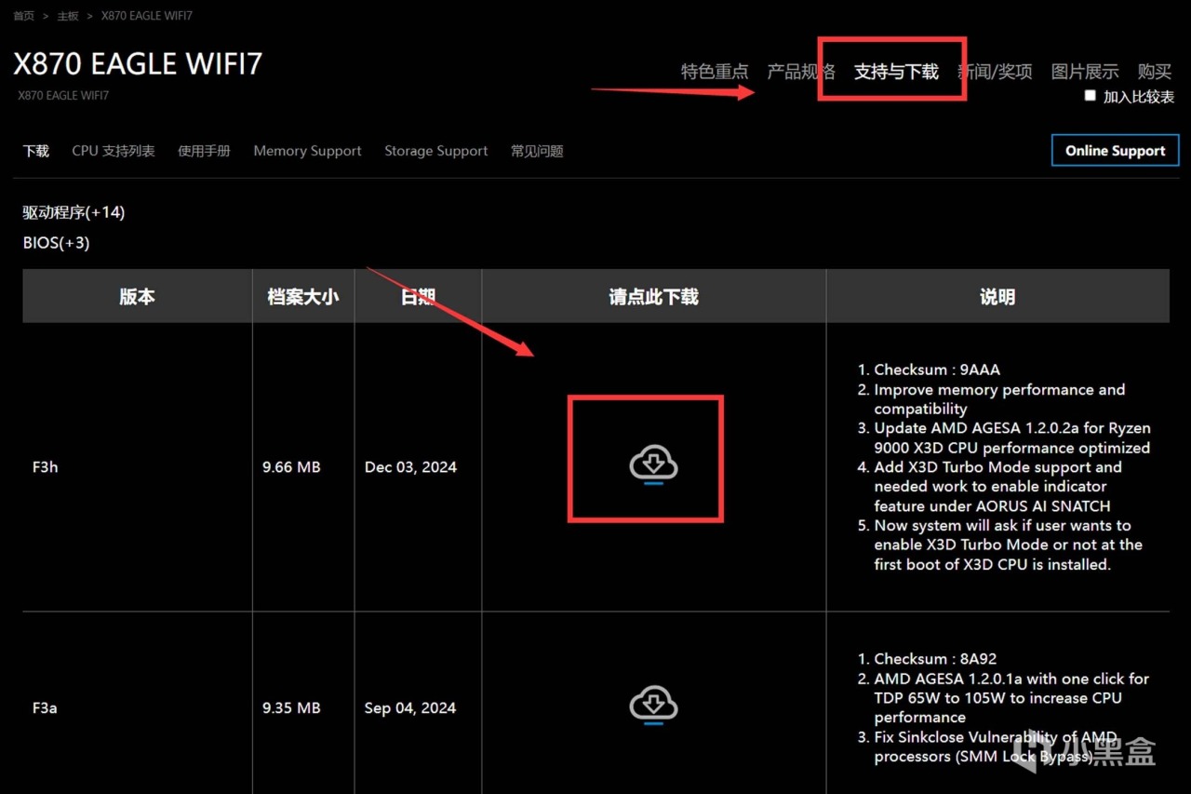Click the Checksum : 8A92 line
This screenshot has height=794, width=1191.
935,659
